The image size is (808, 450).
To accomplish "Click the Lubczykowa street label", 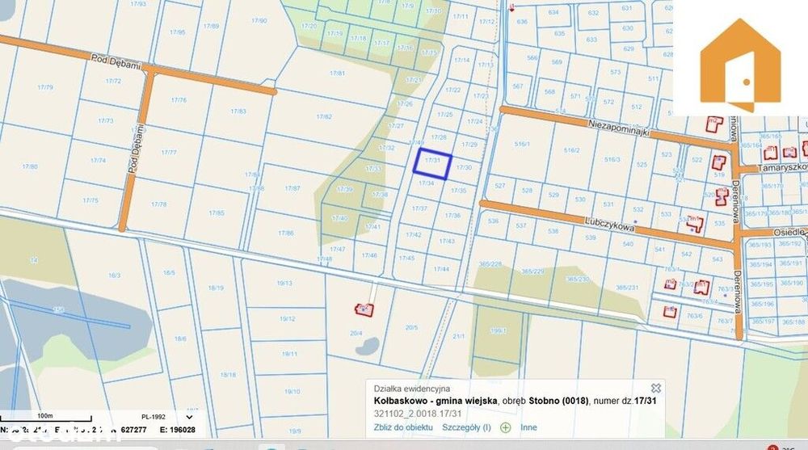I will [x=609, y=224].
